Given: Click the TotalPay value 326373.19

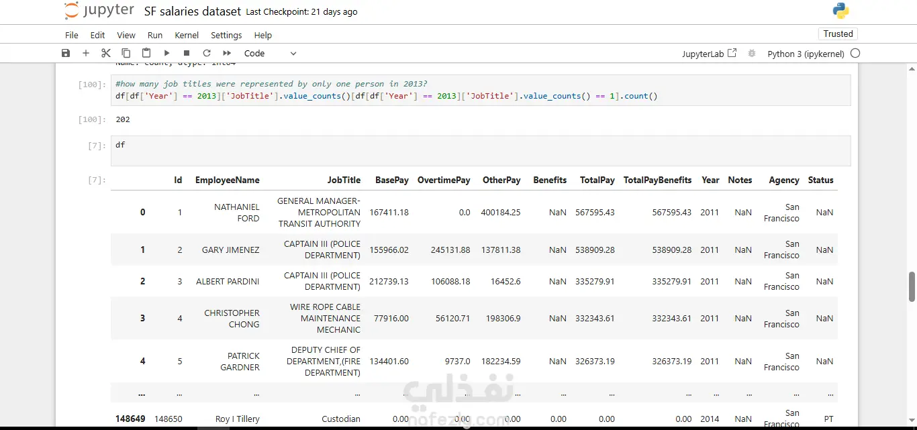Looking at the screenshot, I should pos(595,361).
